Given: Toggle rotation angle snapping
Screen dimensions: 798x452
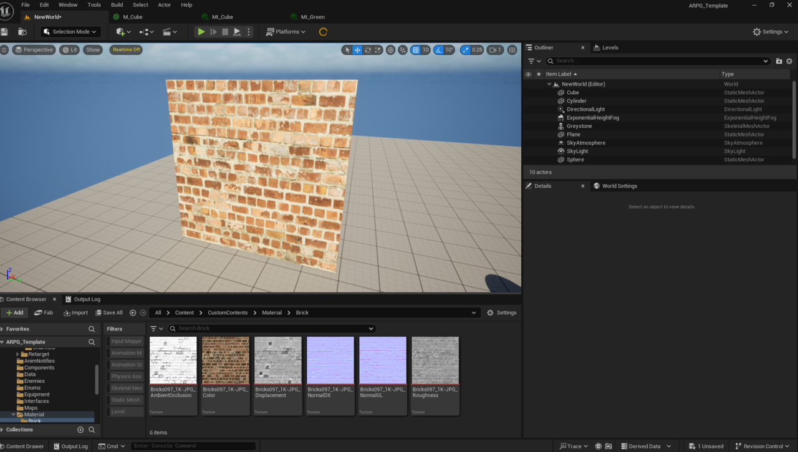Looking at the screenshot, I should tap(439, 50).
